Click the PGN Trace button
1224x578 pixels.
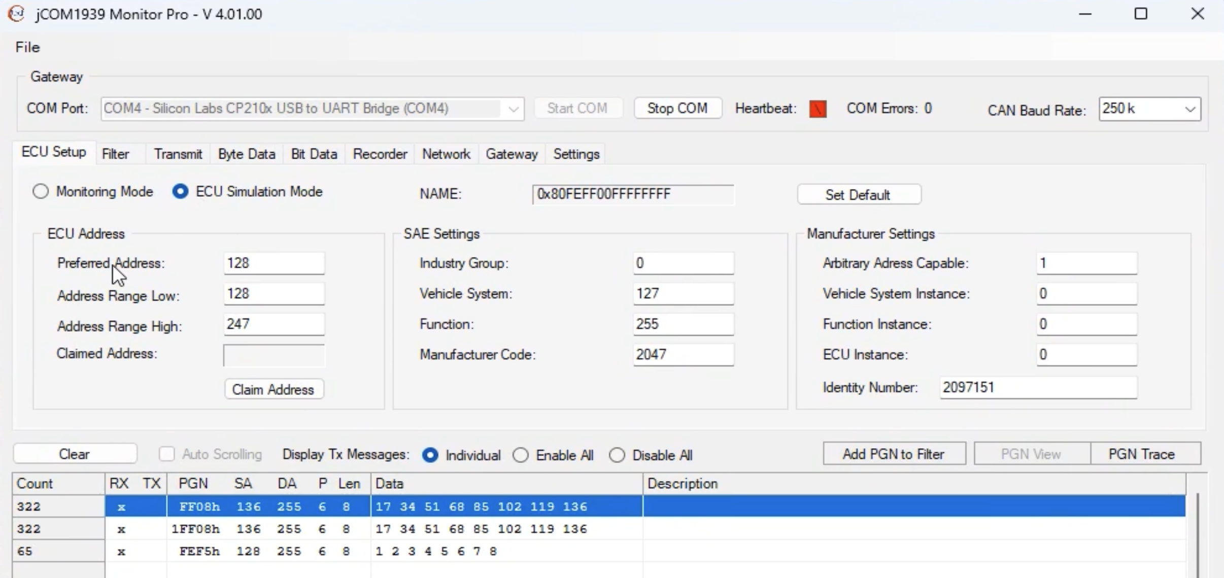pyautogui.click(x=1145, y=454)
